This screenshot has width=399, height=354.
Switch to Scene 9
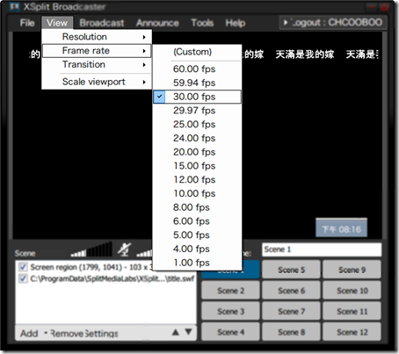tap(352, 270)
